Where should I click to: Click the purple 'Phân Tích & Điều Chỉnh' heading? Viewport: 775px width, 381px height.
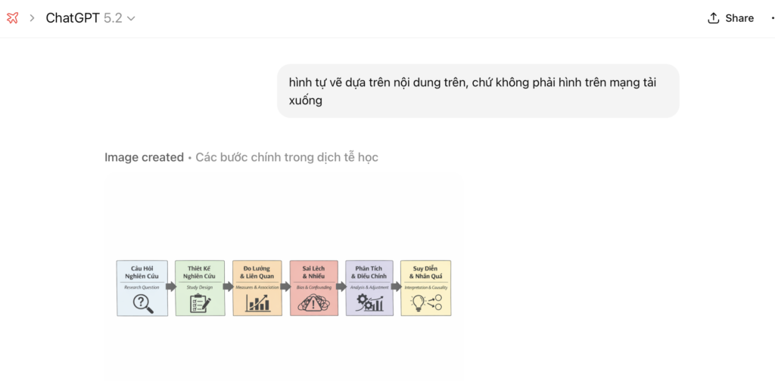coord(369,272)
